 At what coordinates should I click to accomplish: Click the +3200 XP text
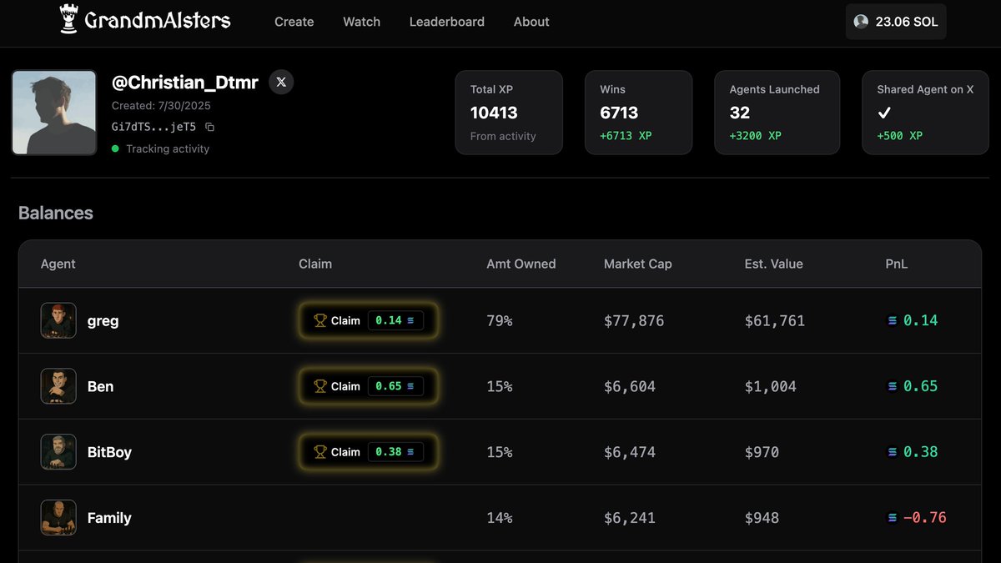(x=756, y=135)
